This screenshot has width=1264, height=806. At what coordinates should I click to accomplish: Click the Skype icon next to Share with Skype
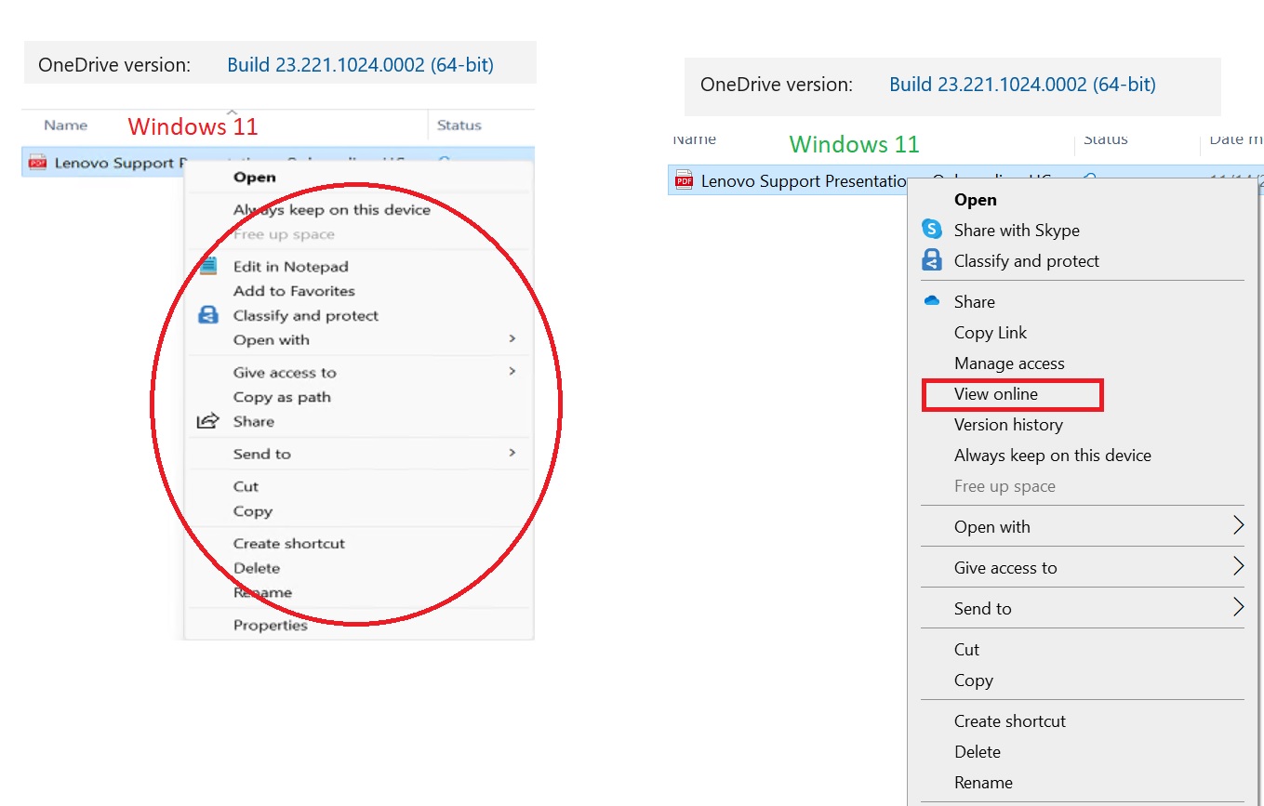pyautogui.click(x=932, y=229)
